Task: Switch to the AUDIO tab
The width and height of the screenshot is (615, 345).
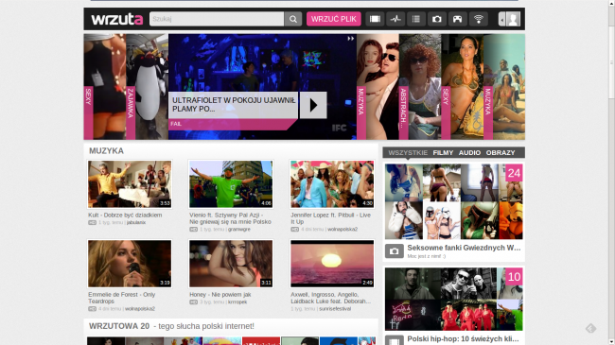Action: [x=469, y=153]
